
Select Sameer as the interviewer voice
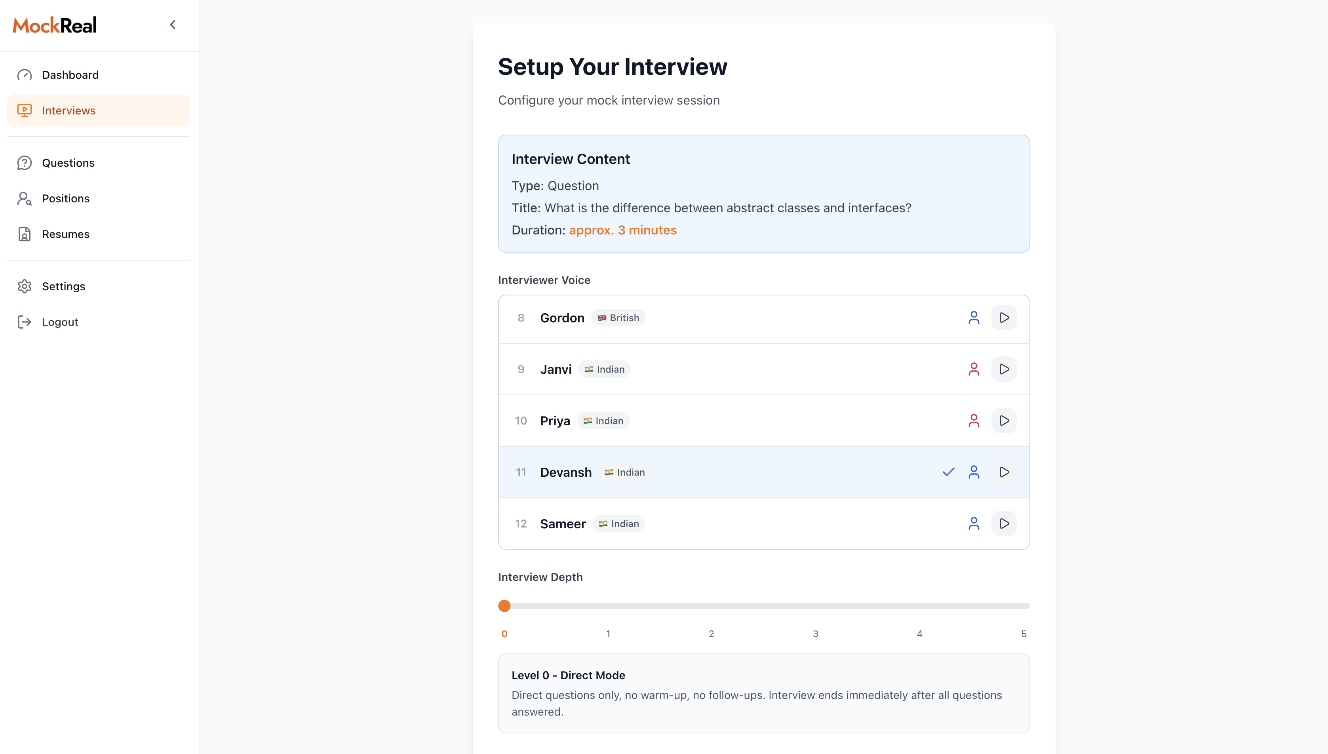coord(563,524)
